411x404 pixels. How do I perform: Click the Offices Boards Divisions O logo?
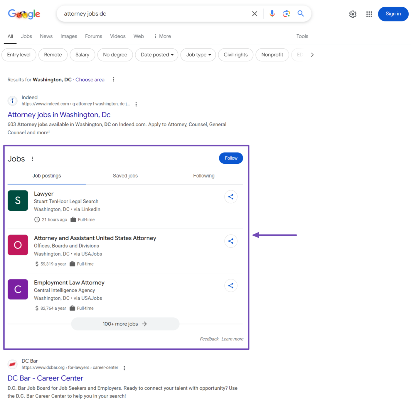click(x=18, y=245)
